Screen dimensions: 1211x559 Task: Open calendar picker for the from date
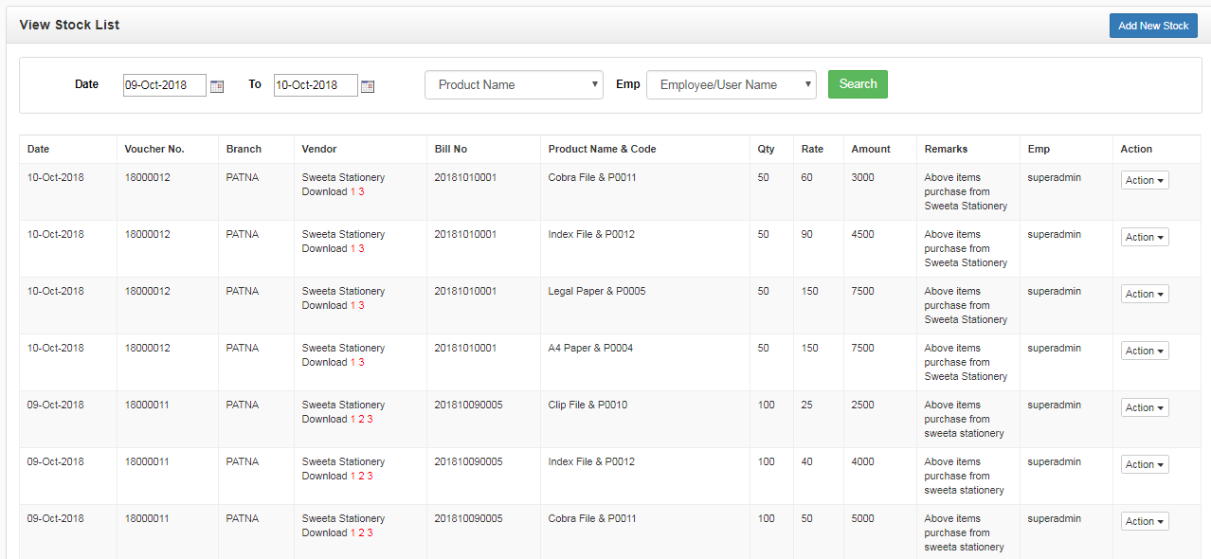[x=217, y=86]
